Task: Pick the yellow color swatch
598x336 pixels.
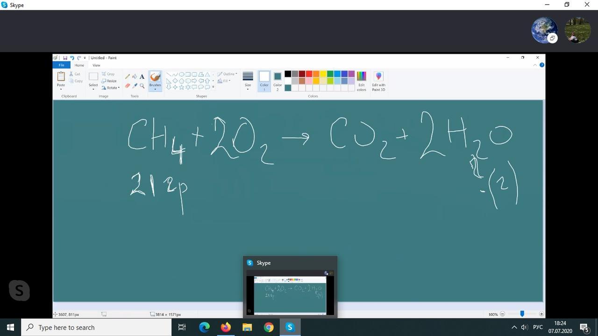Action: 323,74
